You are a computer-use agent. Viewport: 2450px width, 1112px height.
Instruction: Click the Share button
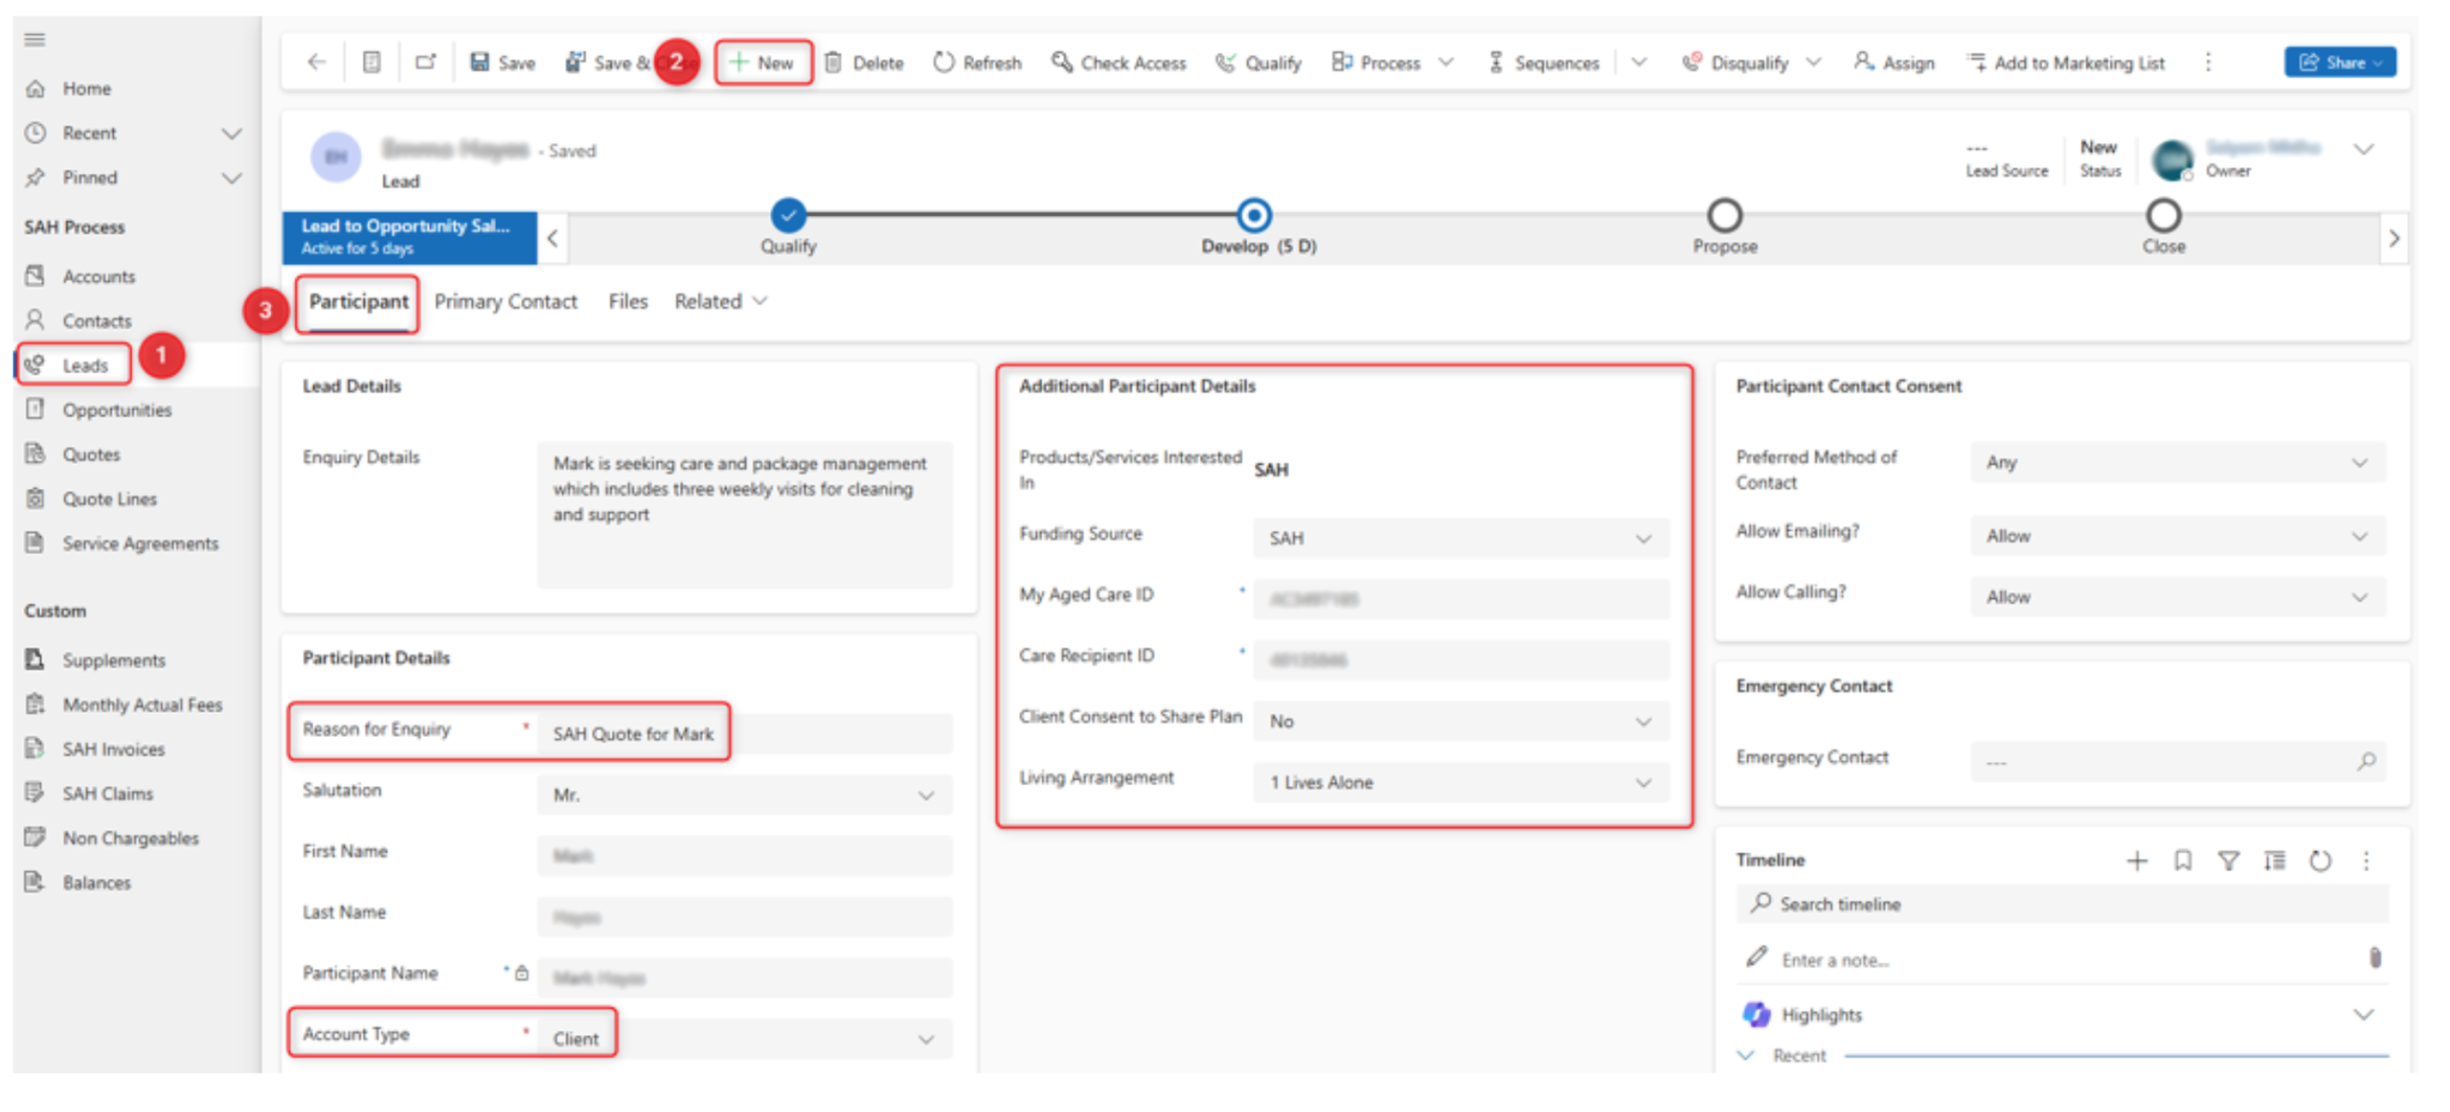[2338, 63]
